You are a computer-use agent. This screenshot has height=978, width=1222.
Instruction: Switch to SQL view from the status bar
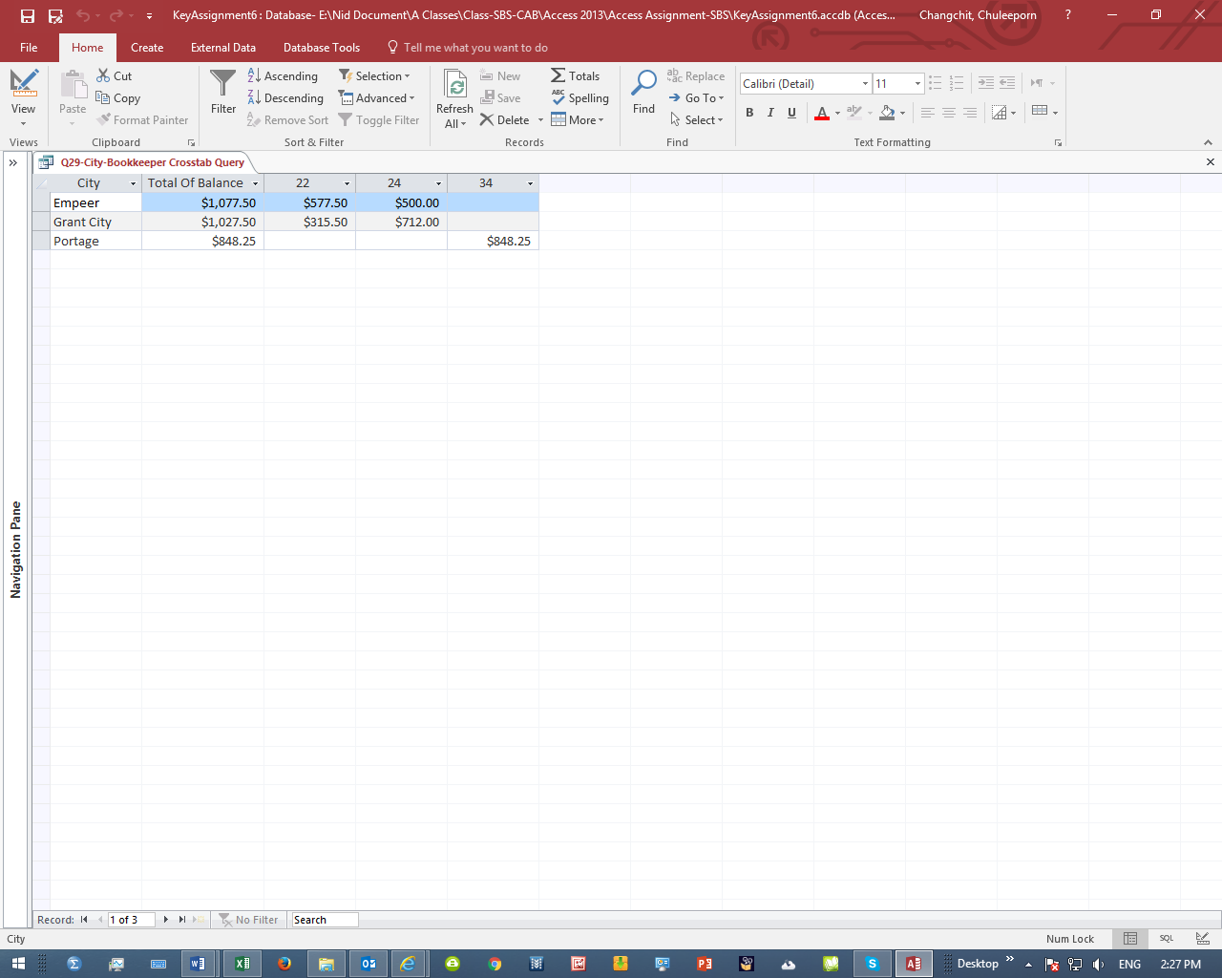(x=1166, y=938)
